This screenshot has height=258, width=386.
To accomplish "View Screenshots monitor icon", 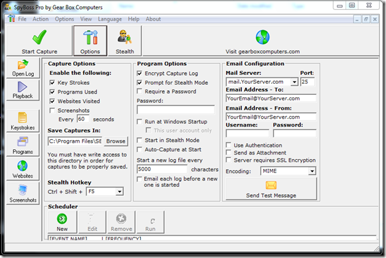I will [x=23, y=190].
